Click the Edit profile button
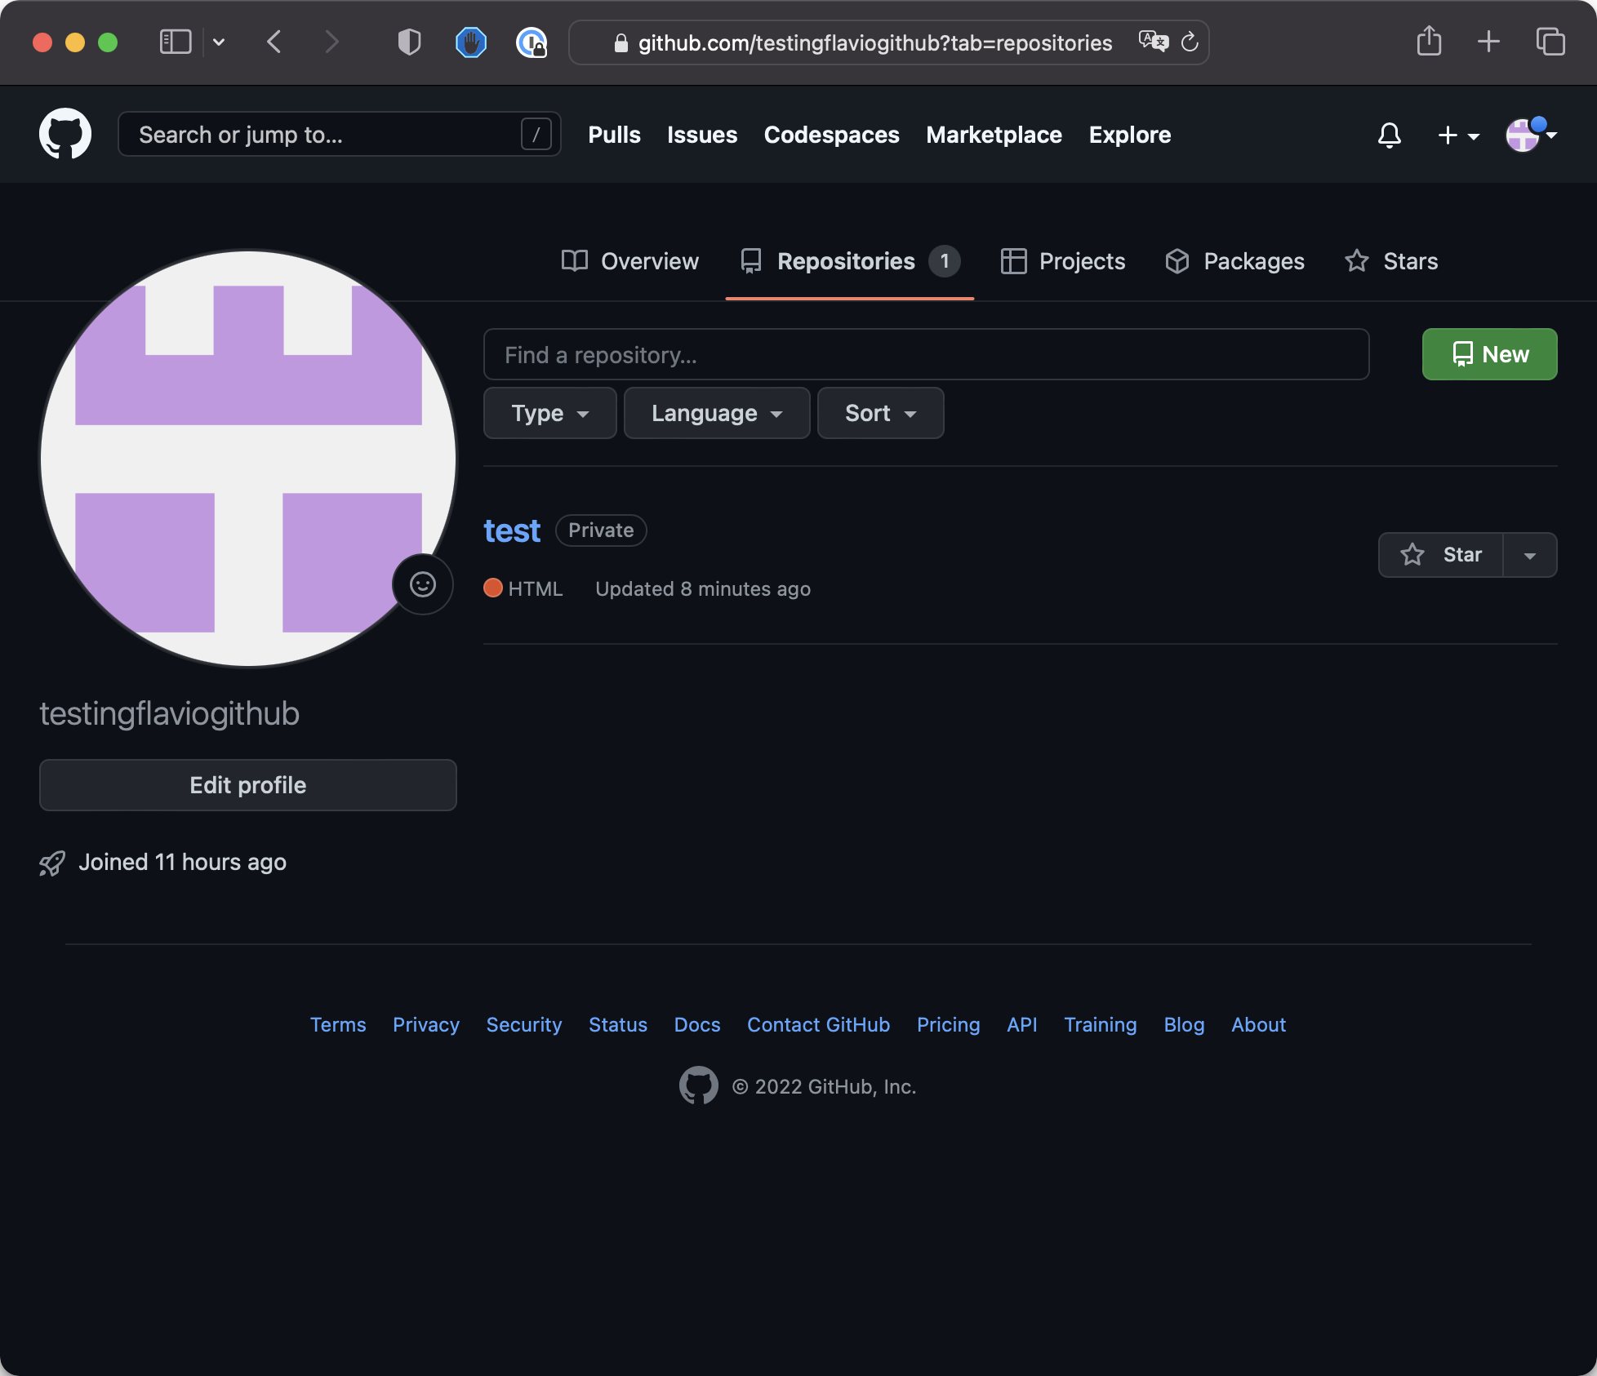1597x1376 pixels. pos(247,785)
